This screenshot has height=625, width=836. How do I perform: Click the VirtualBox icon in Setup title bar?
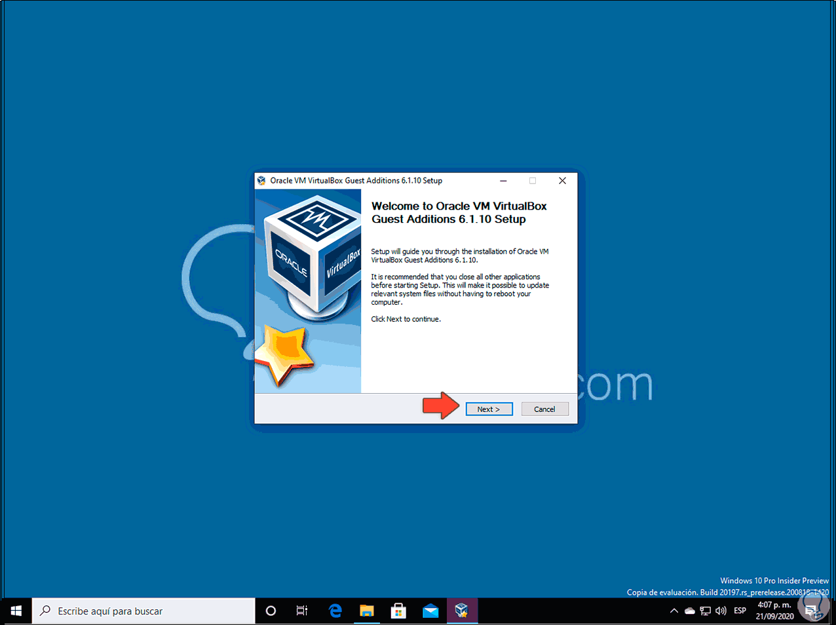[261, 181]
